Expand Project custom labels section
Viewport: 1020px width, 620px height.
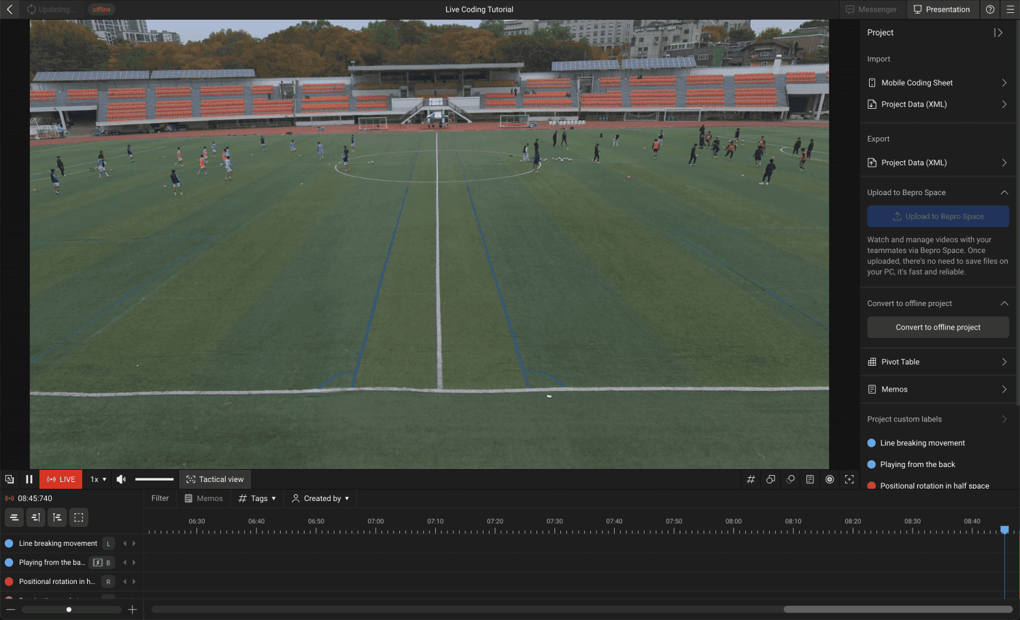tap(1004, 419)
